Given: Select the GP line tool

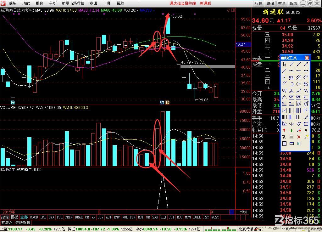Looking at the screenshot, I should 291,97.
